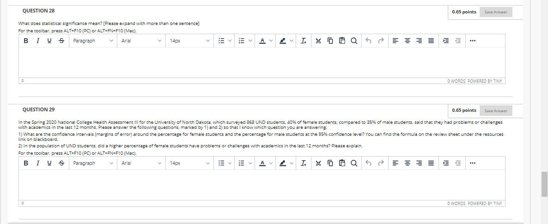548x224 pixels.
Task: Click into Question 29 answer text area
Action: [262, 185]
